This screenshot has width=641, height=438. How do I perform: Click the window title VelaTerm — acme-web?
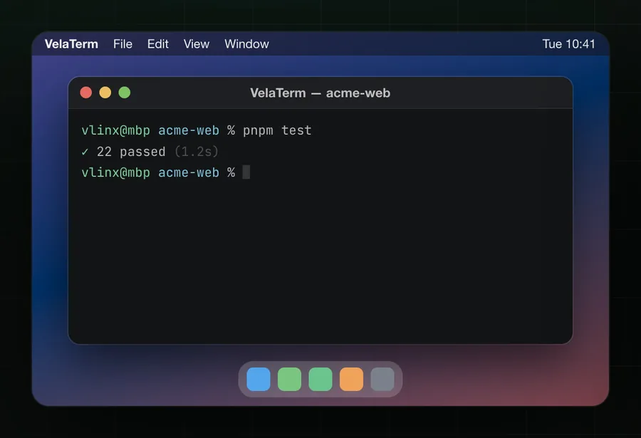[320, 93]
